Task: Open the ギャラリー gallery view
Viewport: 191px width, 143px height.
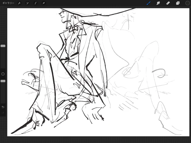Action: coord(8,3)
